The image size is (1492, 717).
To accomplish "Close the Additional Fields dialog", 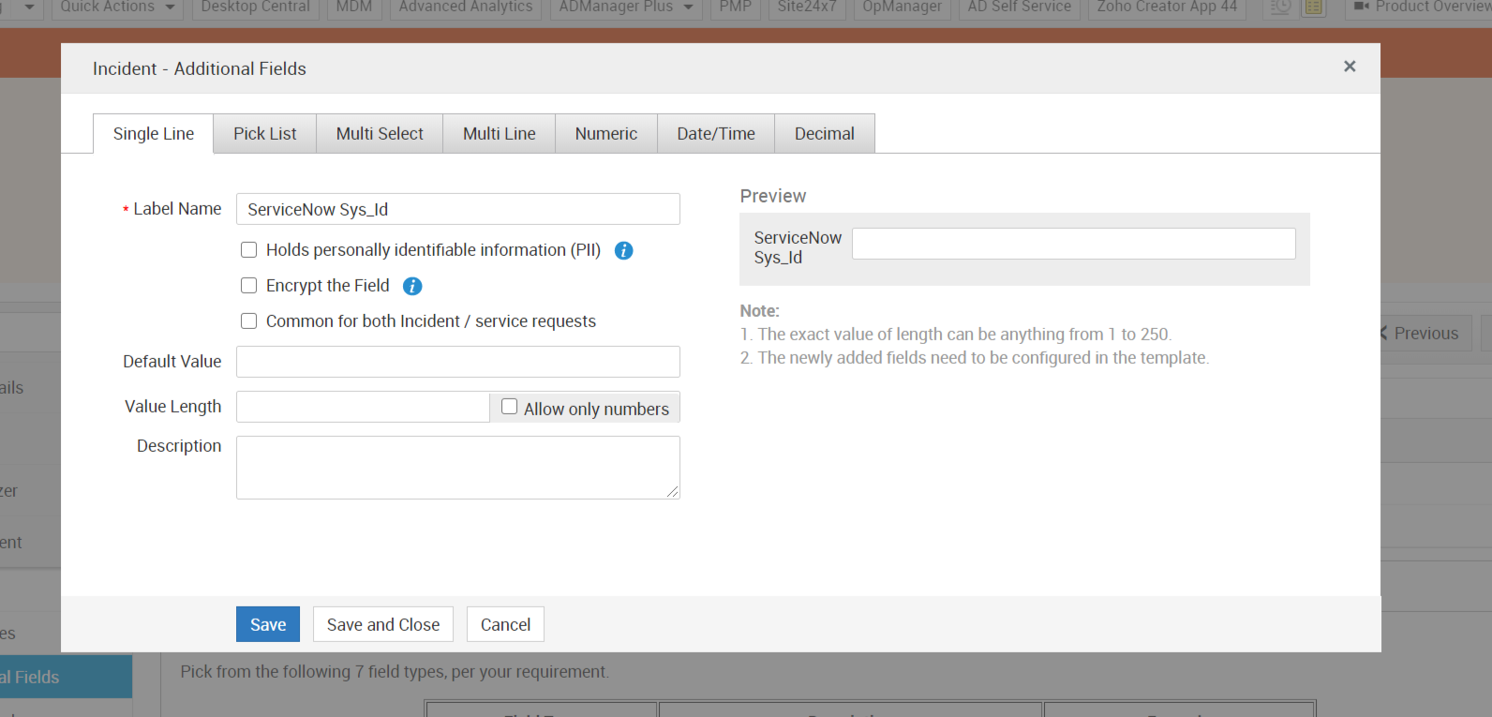I will tap(1350, 67).
